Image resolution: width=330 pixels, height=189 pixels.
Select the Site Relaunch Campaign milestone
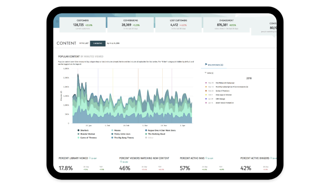point(225,83)
